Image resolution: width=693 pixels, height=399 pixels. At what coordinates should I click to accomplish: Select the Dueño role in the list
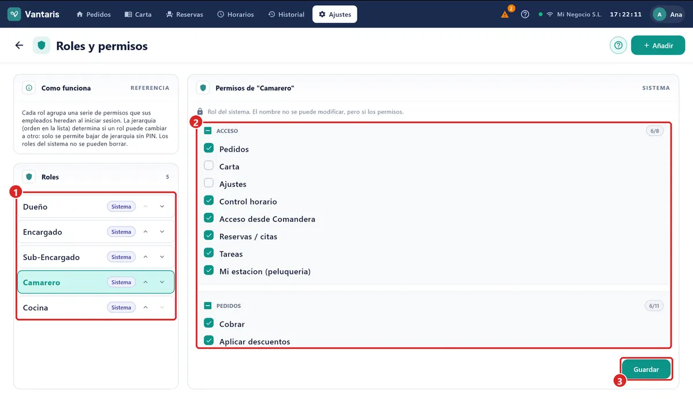(96, 206)
